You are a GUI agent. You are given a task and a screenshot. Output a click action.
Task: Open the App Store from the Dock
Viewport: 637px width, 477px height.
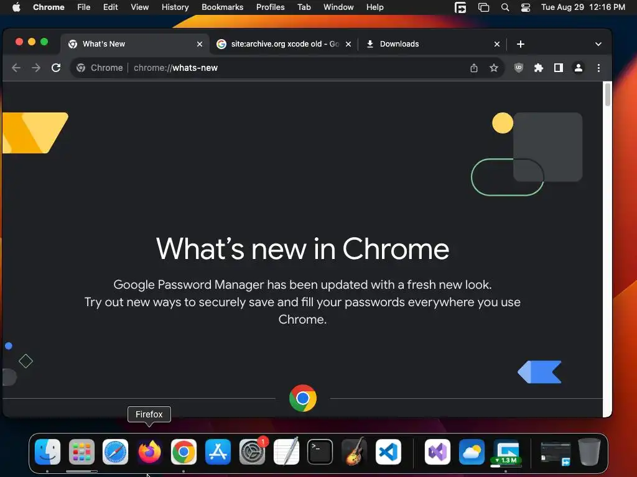pos(218,452)
